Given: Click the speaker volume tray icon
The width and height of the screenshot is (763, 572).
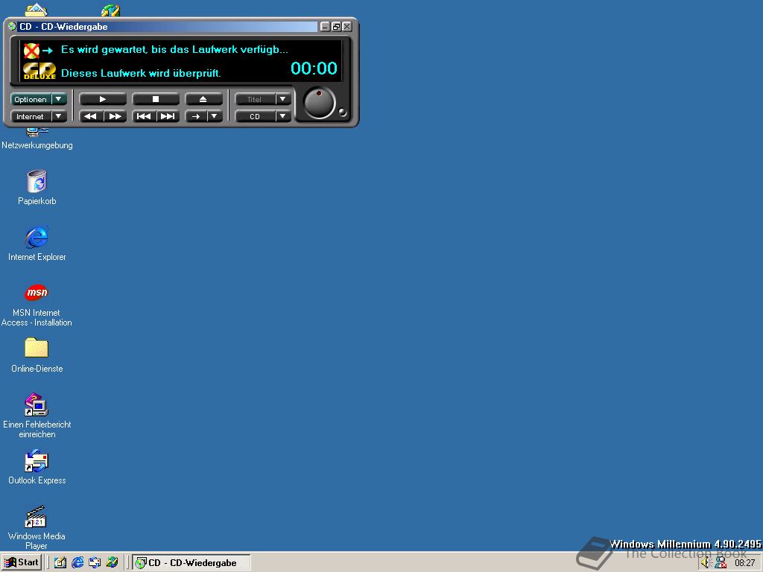Looking at the screenshot, I should coord(706,563).
